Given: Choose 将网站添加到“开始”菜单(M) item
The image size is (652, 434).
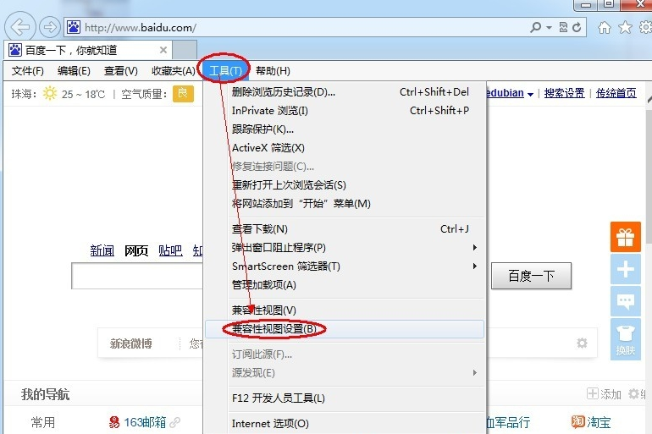Looking at the screenshot, I should (x=345, y=204).
